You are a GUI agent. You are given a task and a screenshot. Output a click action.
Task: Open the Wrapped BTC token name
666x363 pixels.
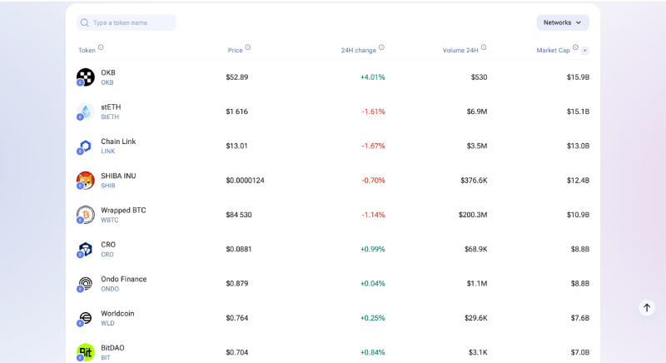pyautogui.click(x=123, y=210)
